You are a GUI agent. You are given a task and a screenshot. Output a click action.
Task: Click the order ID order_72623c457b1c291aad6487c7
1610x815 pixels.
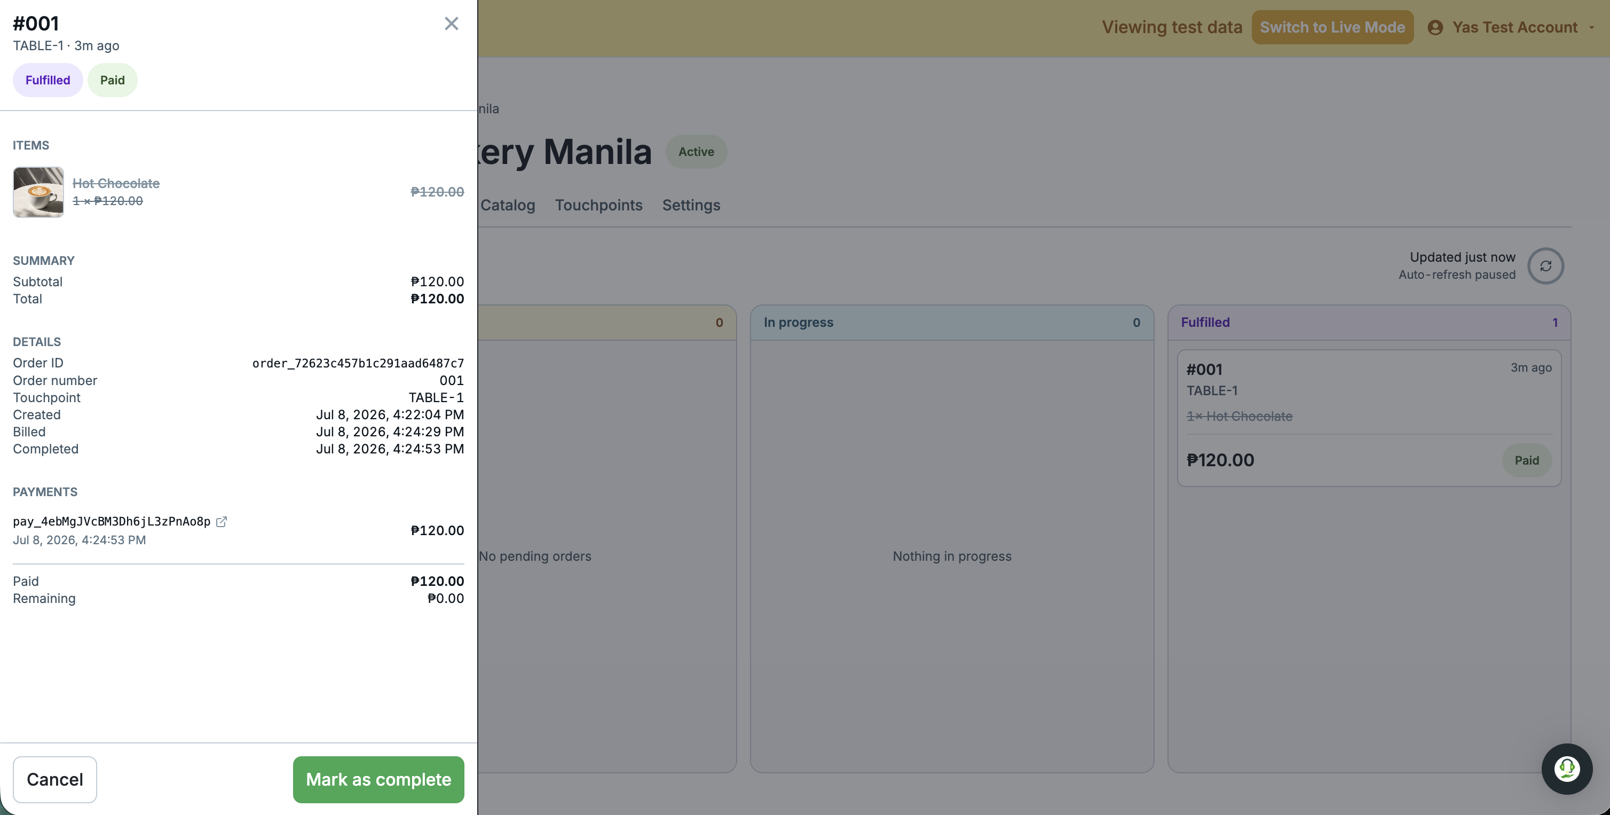point(358,363)
